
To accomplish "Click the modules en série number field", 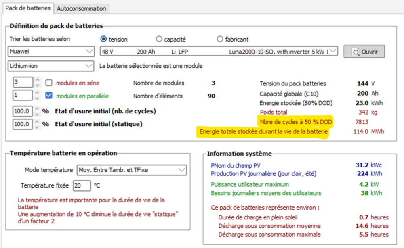I will point(22,83).
